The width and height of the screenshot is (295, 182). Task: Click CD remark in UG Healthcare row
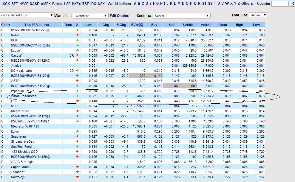tap(72, 71)
